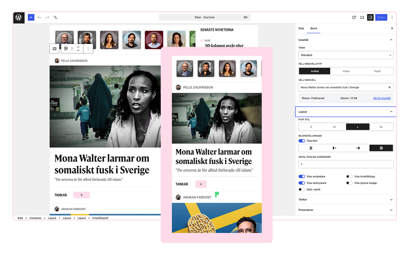Click the Spara button
Viewport: 410px width, 257px height.
381,17
